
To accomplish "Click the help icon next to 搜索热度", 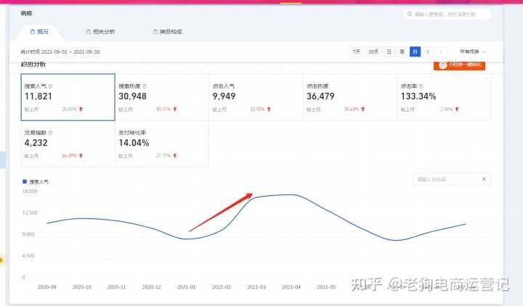I will click(x=145, y=86).
